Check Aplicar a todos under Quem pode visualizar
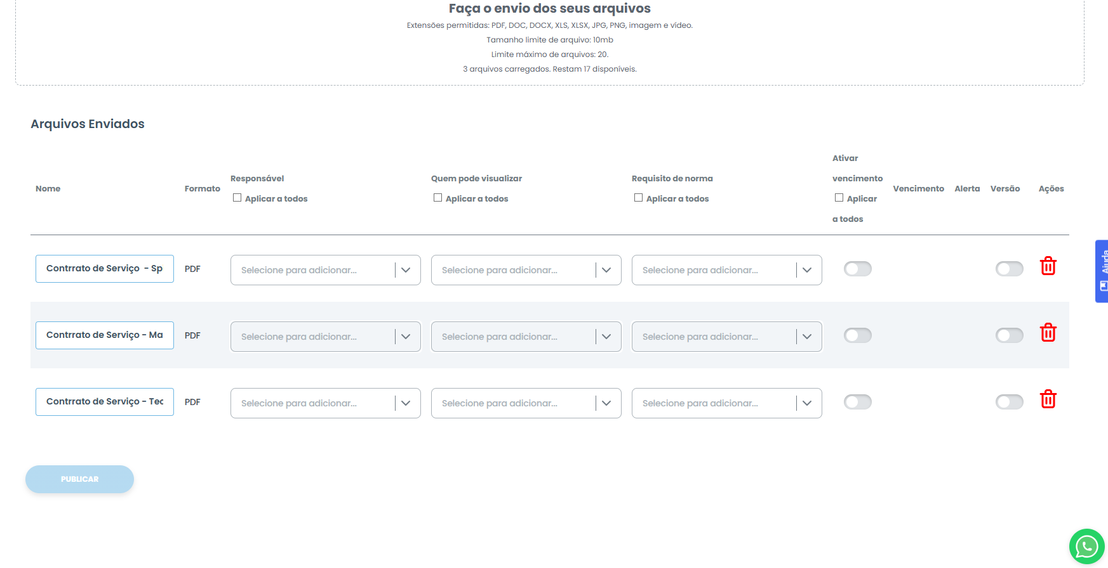This screenshot has height=568, width=1108. [437, 198]
